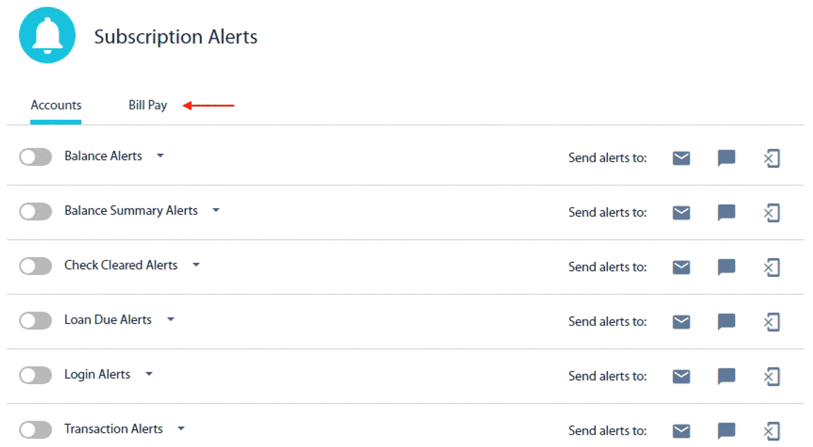Click the Subscription Alerts heading

tap(175, 37)
